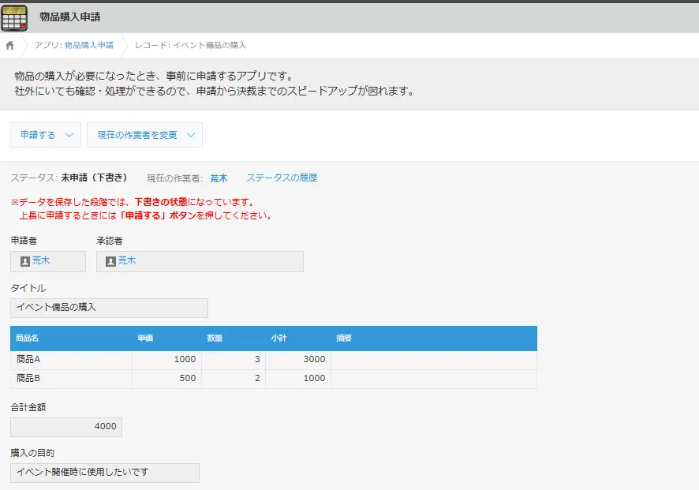Click the 小計 column header
Screen dimensions: 699x490
(278, 339)
